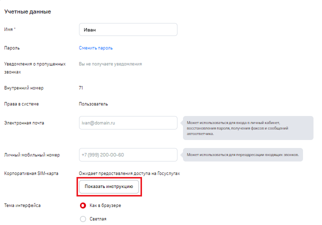322x225 pixels.
Task: Choose the Светлая theme radio button
Action: (x=83, y=218)
